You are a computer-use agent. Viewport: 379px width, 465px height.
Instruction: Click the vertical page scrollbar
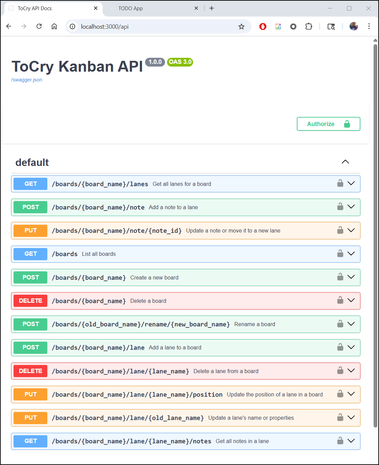375,237
